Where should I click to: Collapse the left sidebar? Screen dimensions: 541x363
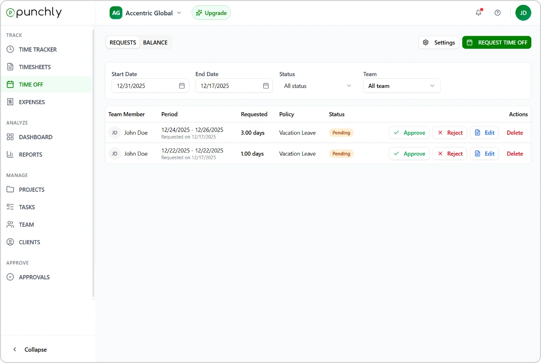(30, 349)
